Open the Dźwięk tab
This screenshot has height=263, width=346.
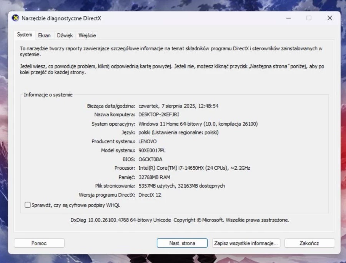[65, 35]
